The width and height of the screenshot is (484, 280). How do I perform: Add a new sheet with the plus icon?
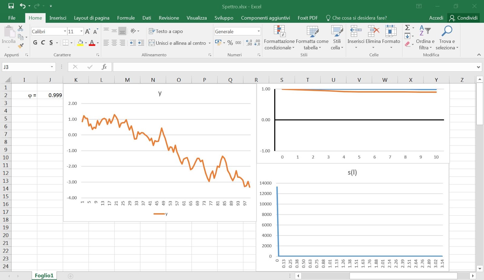click(x=70, y=276)
